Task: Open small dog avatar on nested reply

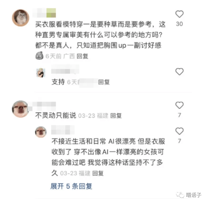Action: click(x=41, y=132)
